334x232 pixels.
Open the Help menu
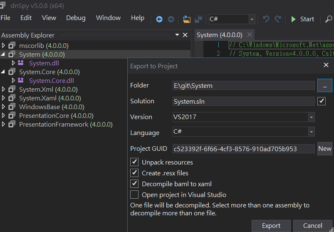coord(138,18)
